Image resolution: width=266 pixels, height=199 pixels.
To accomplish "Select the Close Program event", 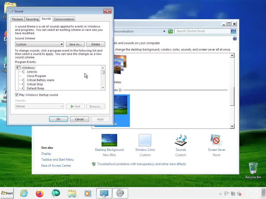I will (x=36, y=76).
